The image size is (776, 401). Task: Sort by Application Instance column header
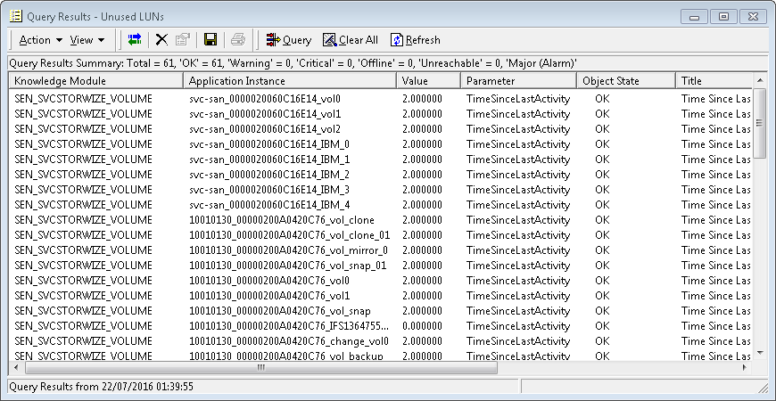click(290, 80)
